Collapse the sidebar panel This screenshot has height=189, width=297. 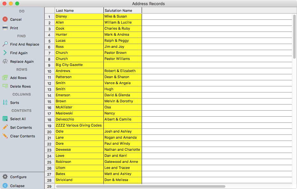click(x=5, y=186)
